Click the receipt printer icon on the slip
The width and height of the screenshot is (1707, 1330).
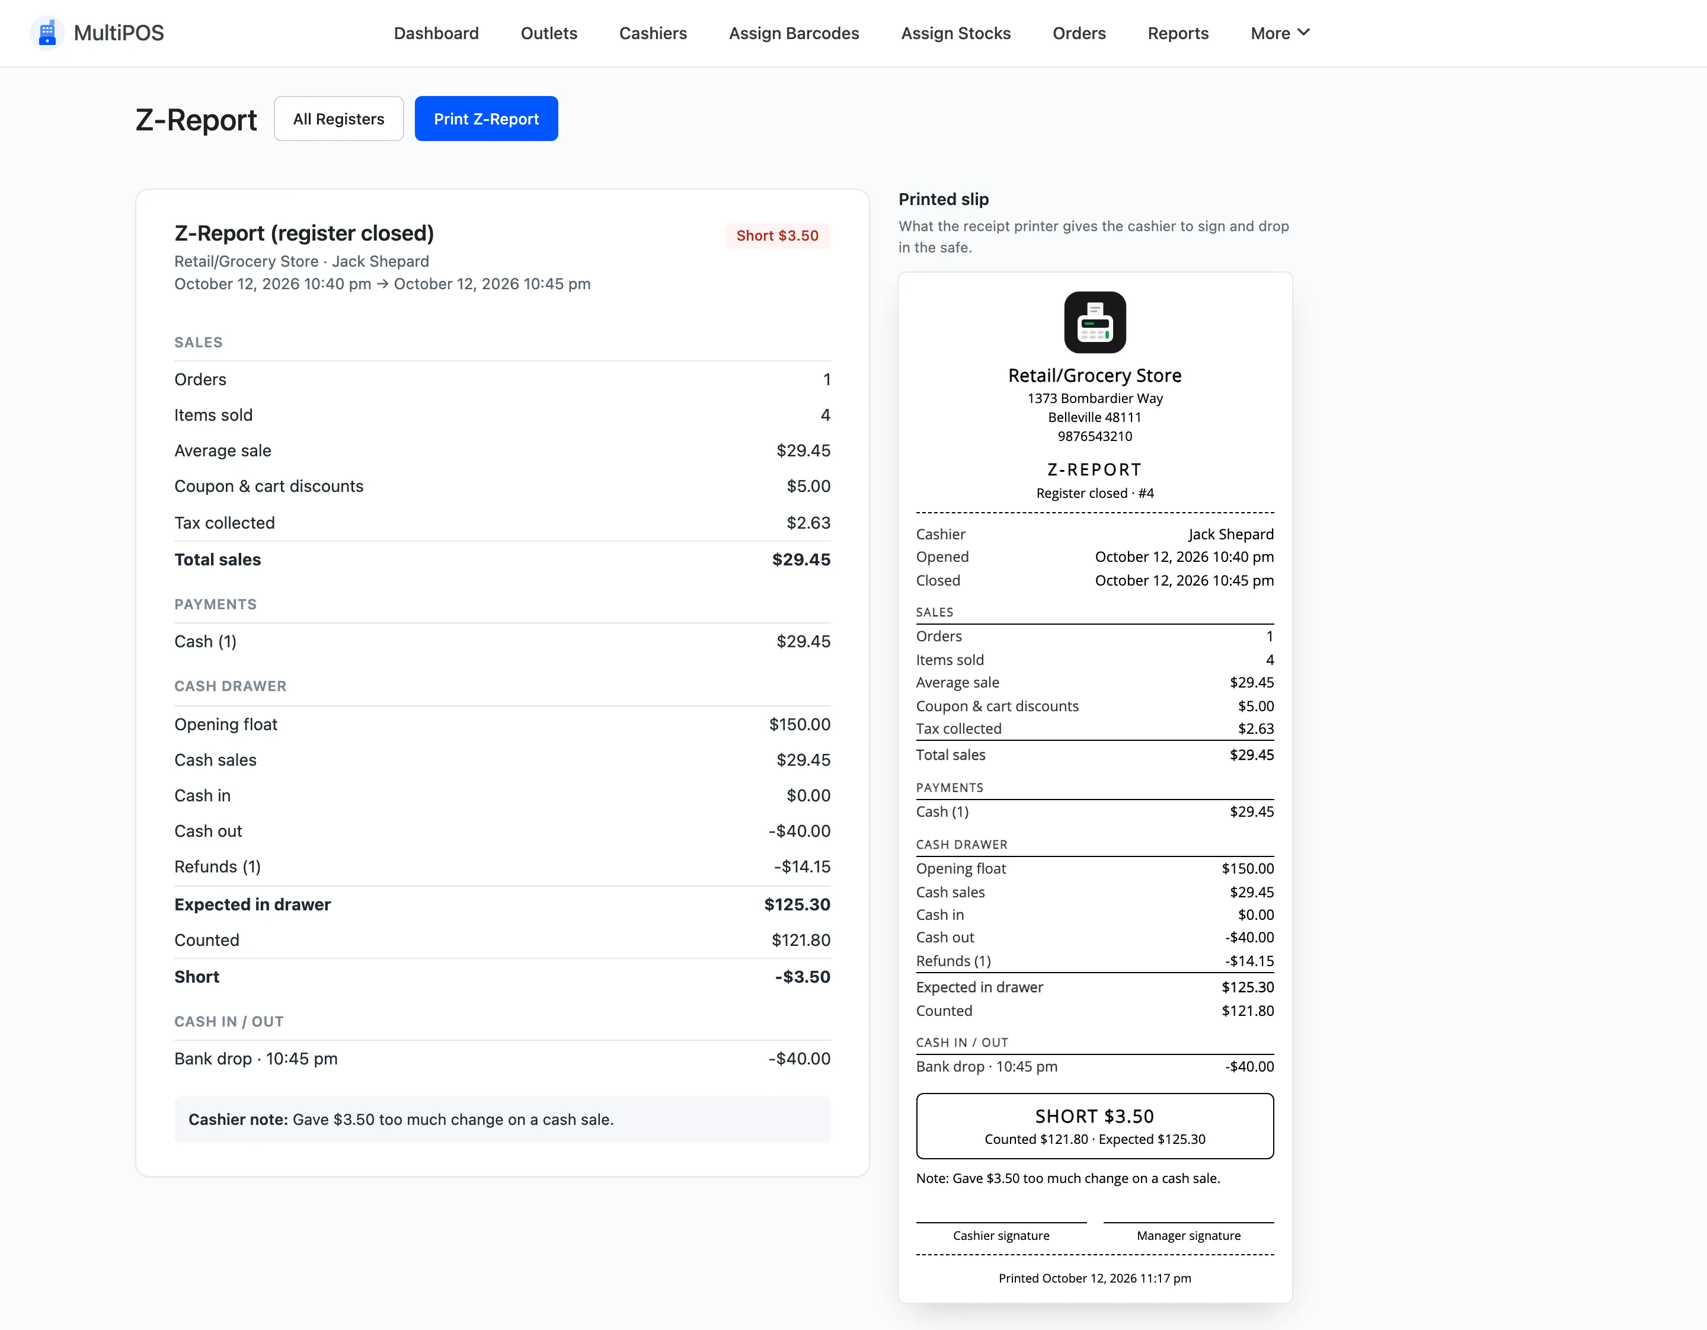pos(1094,322)
